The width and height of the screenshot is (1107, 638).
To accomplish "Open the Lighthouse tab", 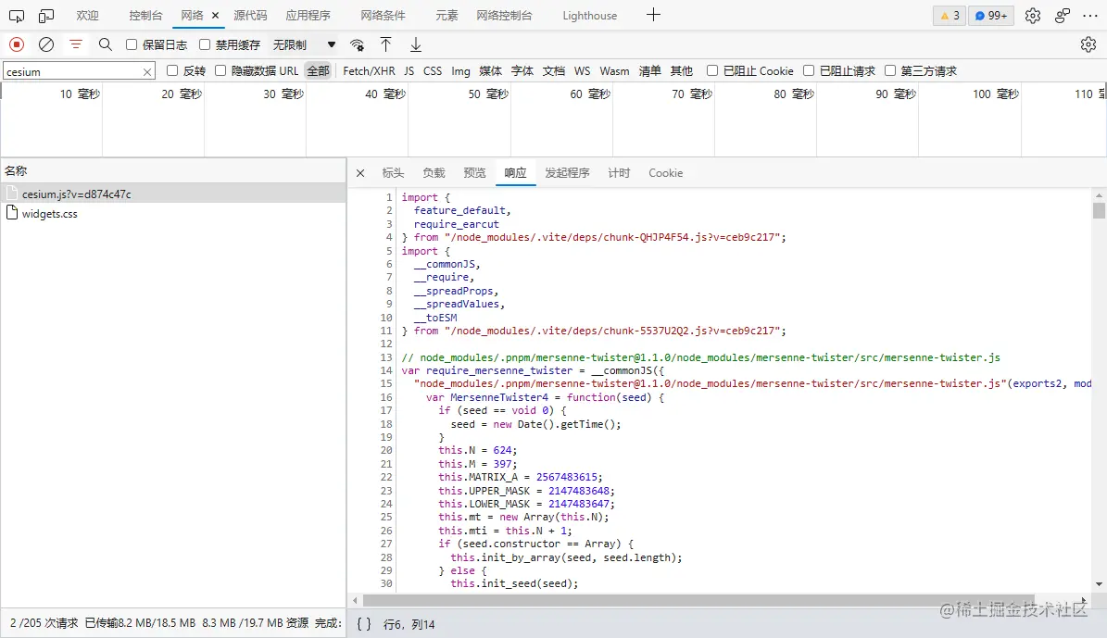I will click(589, 16).
